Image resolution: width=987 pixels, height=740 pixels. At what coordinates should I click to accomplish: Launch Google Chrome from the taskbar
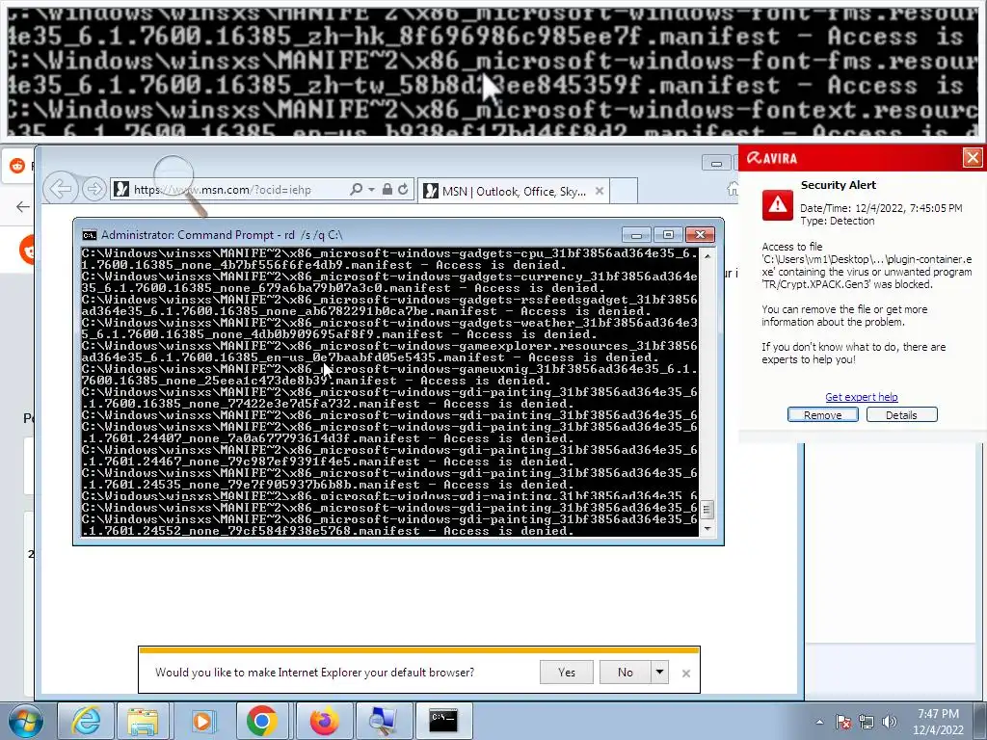click(262, 721)
